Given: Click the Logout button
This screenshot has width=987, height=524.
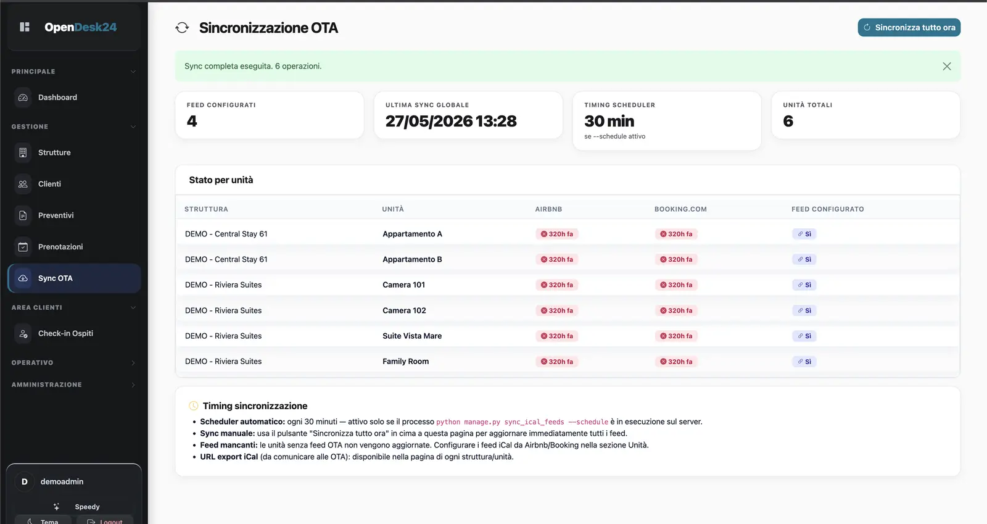Looking at the screenshot, I should click(105, 520).
